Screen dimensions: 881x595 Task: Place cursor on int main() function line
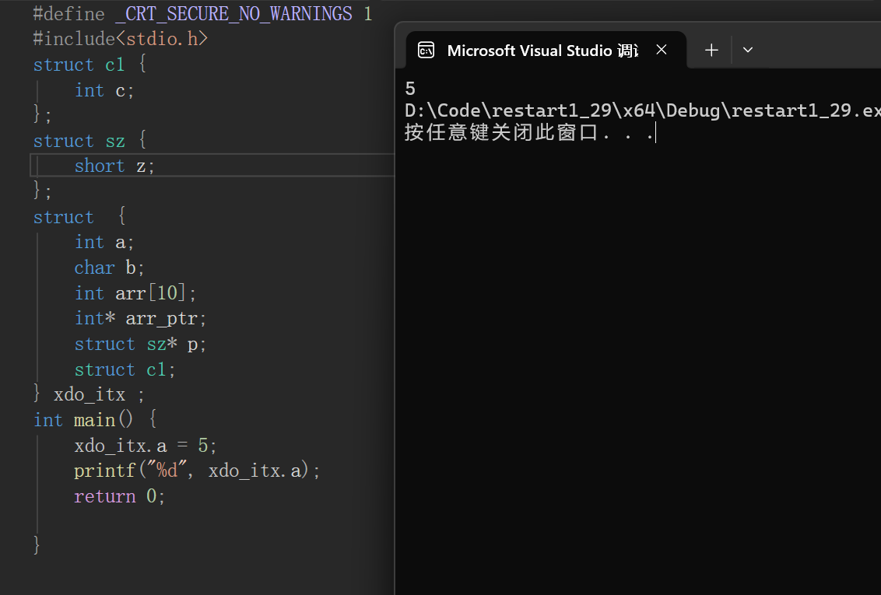coord(95,420)
